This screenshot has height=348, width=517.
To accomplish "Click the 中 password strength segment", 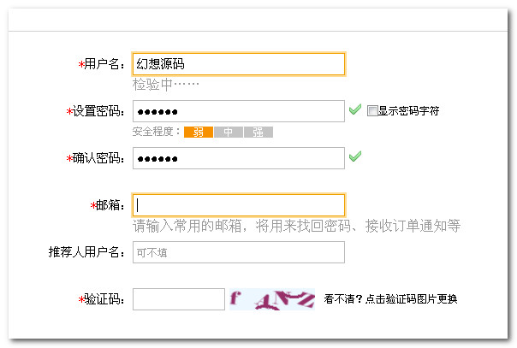I will (x=228, y=132).
